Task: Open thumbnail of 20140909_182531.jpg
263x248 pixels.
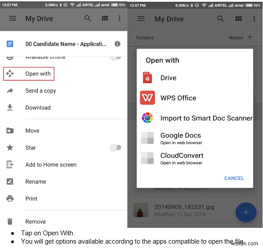Action: (x=141, y=210)
